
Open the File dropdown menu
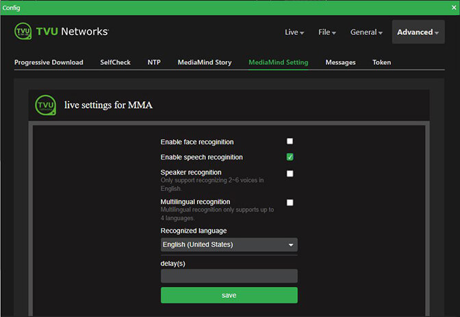coord(327,32)
